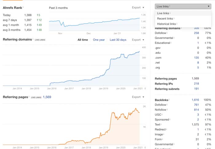The image size is (215, 149).
Task: Click the 31 Form backlinks value
Action: tap(197, 139)
